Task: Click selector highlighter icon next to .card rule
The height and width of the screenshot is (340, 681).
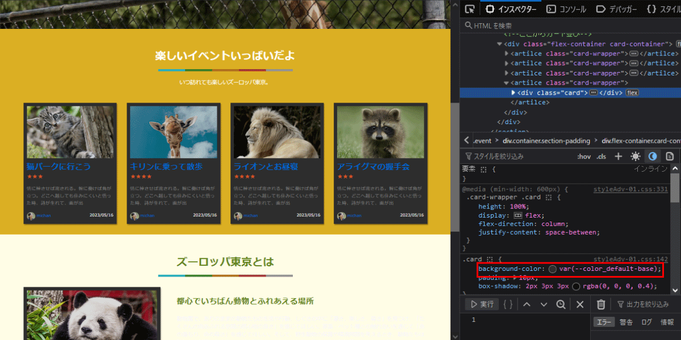Action: (x=489, y=259)
